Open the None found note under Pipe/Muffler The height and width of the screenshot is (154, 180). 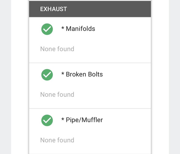point(57,140)
